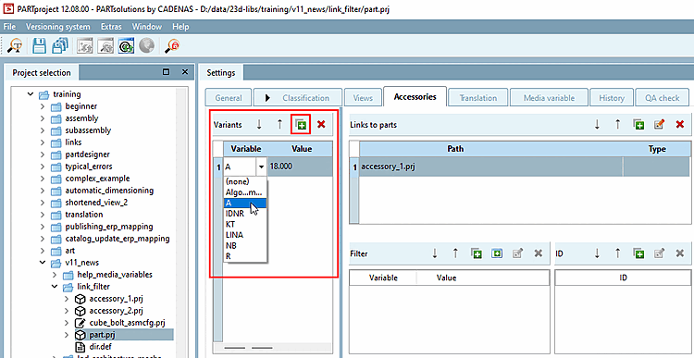Image resolution: width=694 pixels, height=358 pixels.
Task: Collapse the link_filter folder
Action: click(54, 287)
